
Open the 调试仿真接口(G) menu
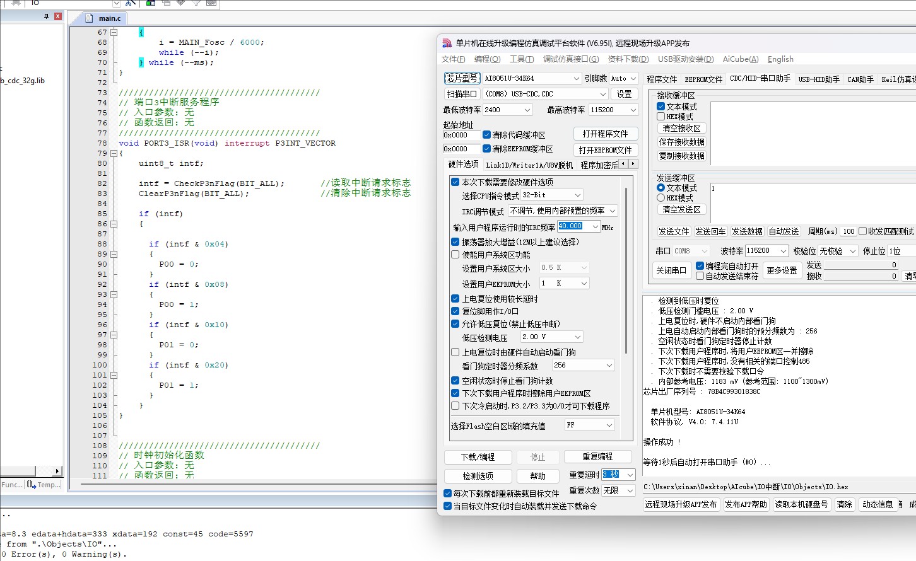click(571, 59)
